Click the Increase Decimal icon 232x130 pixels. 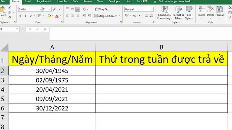(x=146, y=16)
